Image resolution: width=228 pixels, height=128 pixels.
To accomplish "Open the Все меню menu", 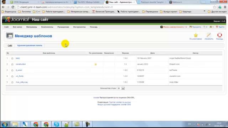I will [x=17, y=27].
